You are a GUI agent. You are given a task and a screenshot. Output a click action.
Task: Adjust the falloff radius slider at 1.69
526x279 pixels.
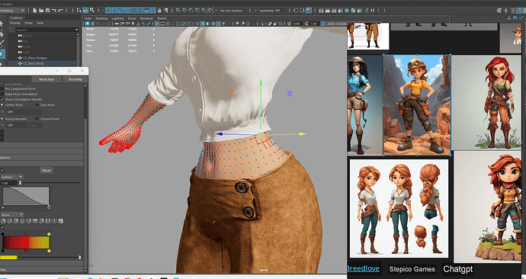(x=20, y=183)
